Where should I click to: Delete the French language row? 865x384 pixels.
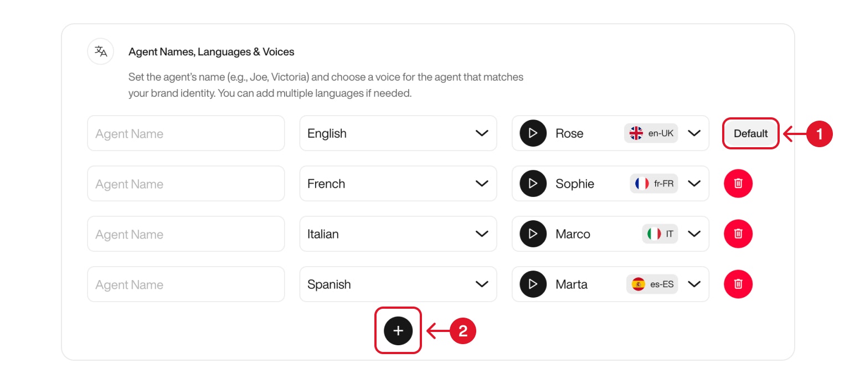pyautogui.click(x=738, y=183)
